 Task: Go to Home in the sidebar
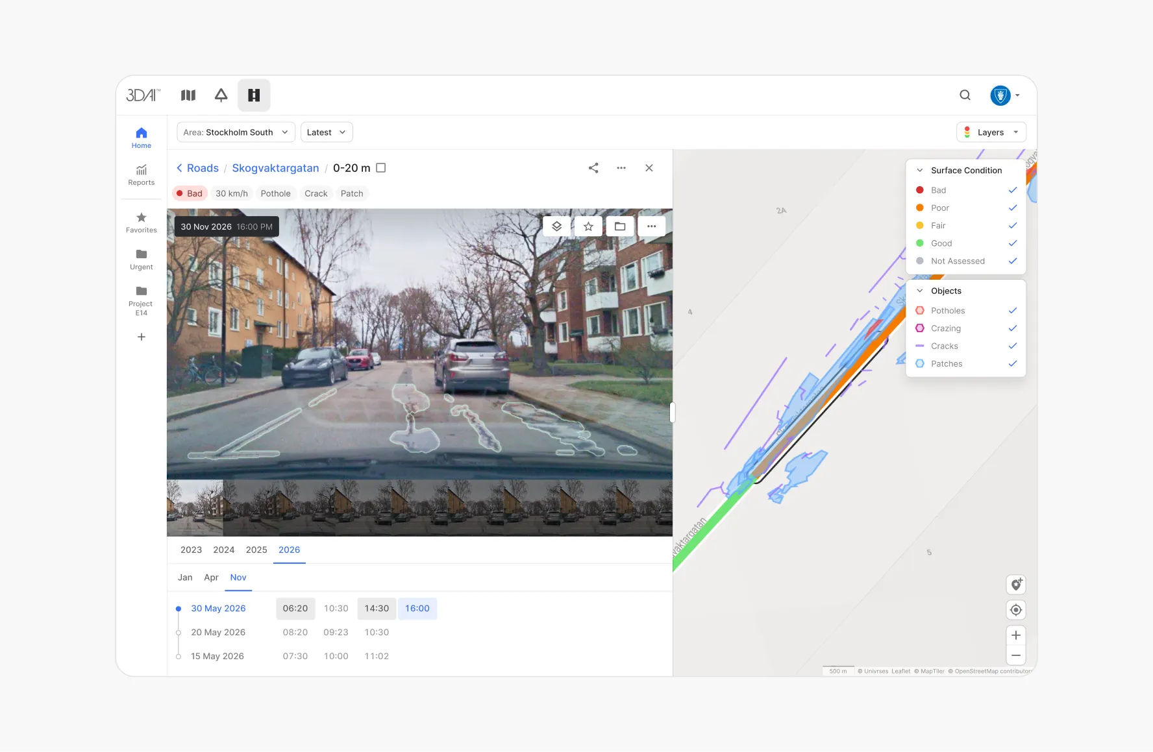[142, 138]
